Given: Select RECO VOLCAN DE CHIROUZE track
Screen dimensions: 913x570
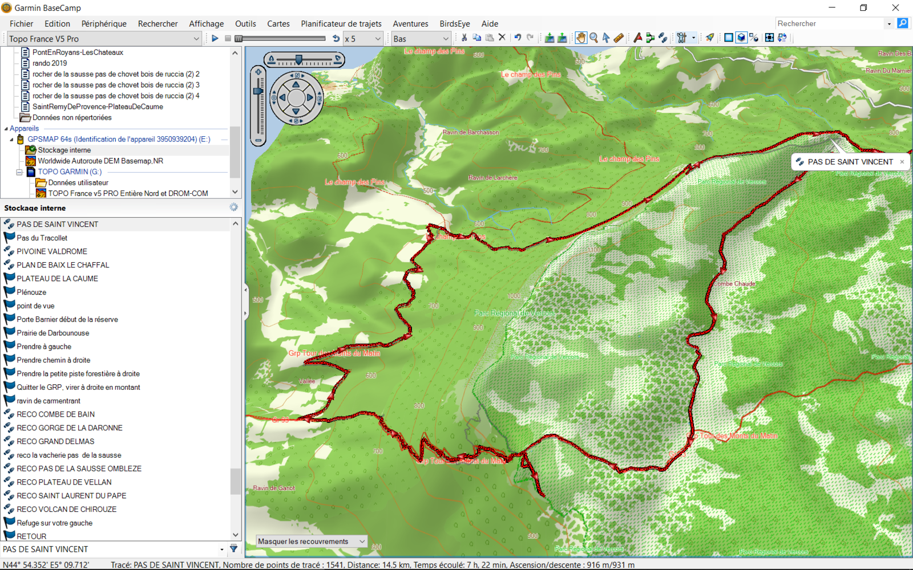Looking at the screenshot, I should [66, 510].
